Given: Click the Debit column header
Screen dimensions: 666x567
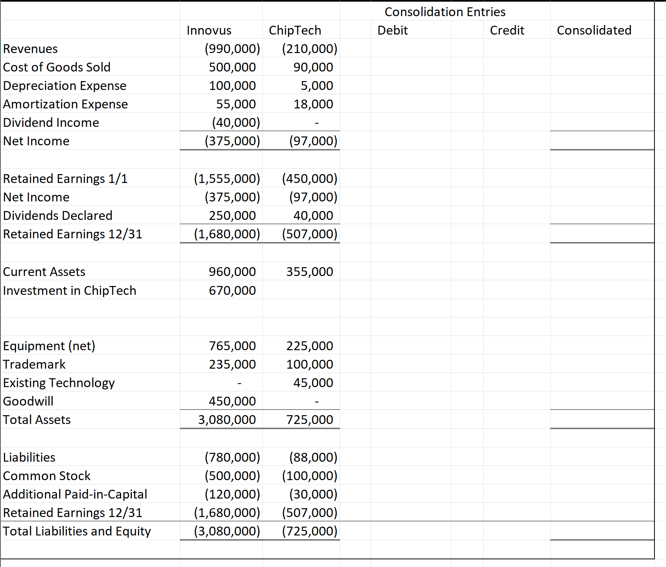Looking at the screenshot, I should pyautogui.click(x=392, y=30).
